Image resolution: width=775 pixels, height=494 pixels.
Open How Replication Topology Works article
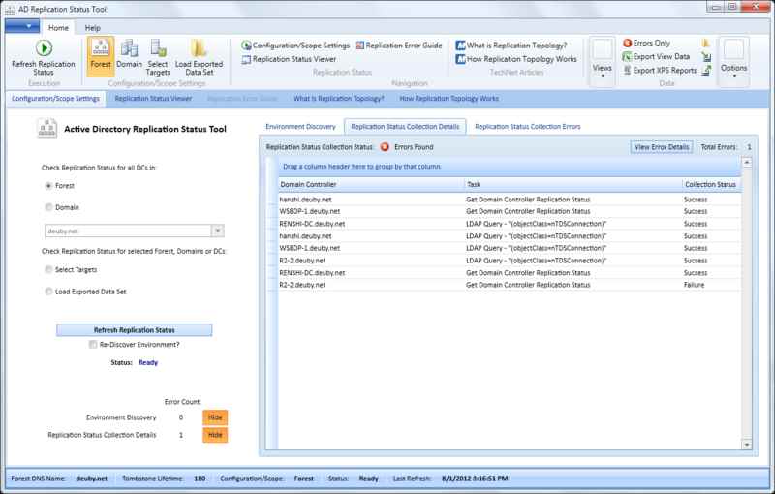point(516,59)
